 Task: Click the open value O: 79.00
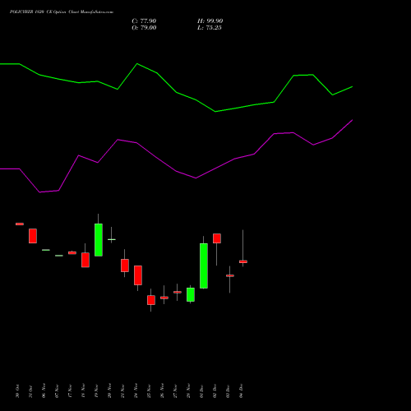click(x=144, y=28)
